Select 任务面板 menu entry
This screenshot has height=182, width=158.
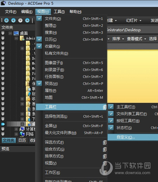pyautogui.click(x=71, y=76)
